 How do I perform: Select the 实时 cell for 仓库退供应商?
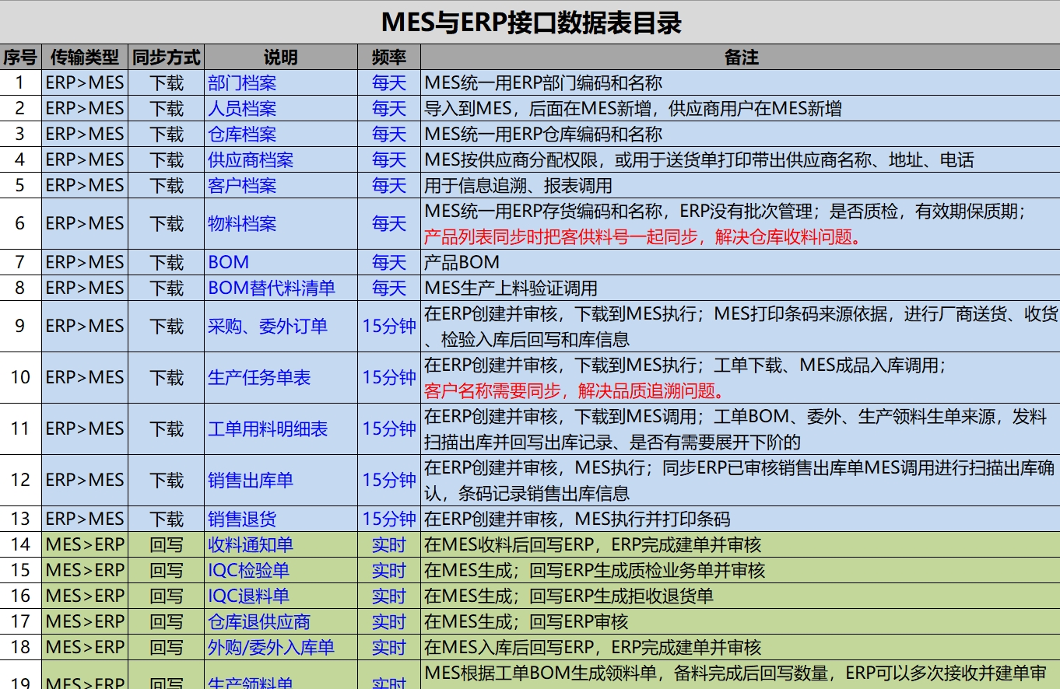pyautogui.click(x=389, y=621)
